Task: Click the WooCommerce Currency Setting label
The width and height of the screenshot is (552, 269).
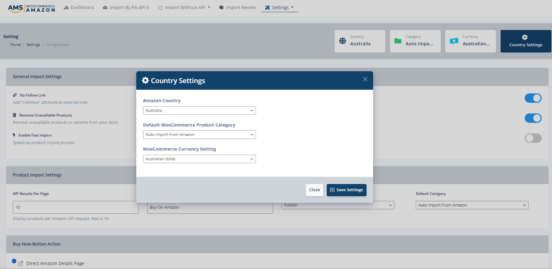Action: pos(180,149)
